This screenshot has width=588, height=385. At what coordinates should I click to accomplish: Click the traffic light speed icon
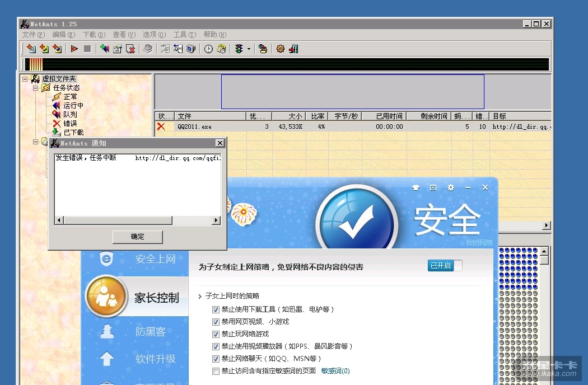point(239,49)
